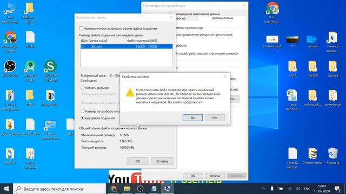346x194 pixels.
Task: Open the zipJava folder on desktop
Action: pyautogui.click(x=333, y=69)
